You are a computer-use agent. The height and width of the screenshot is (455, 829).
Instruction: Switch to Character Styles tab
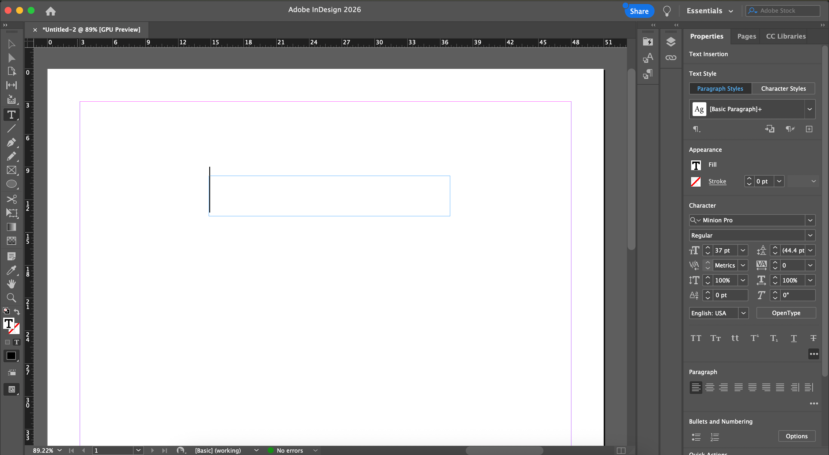783,89
